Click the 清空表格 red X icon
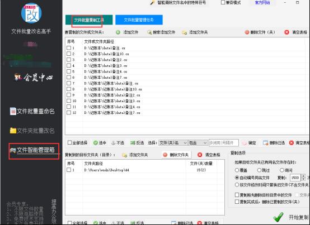Viewport: 310px width, 225px height. [286, 32]
